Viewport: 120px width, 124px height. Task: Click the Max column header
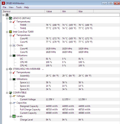(x=85, y=11)
